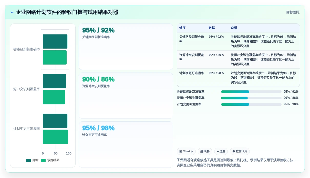Click the green 示例结果 bar for 键路径刷新准确率

click(x=55, y=57)
